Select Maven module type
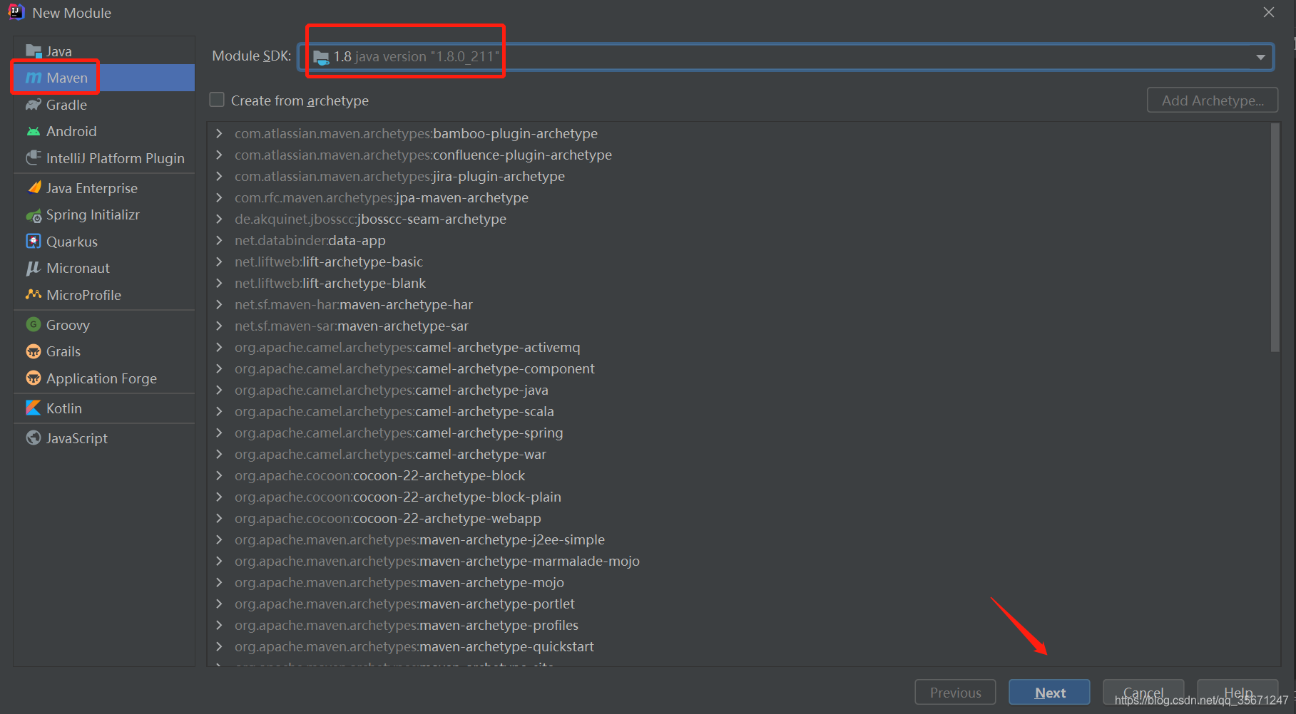This screenshot has height=714, width=1296. (104, 78)
